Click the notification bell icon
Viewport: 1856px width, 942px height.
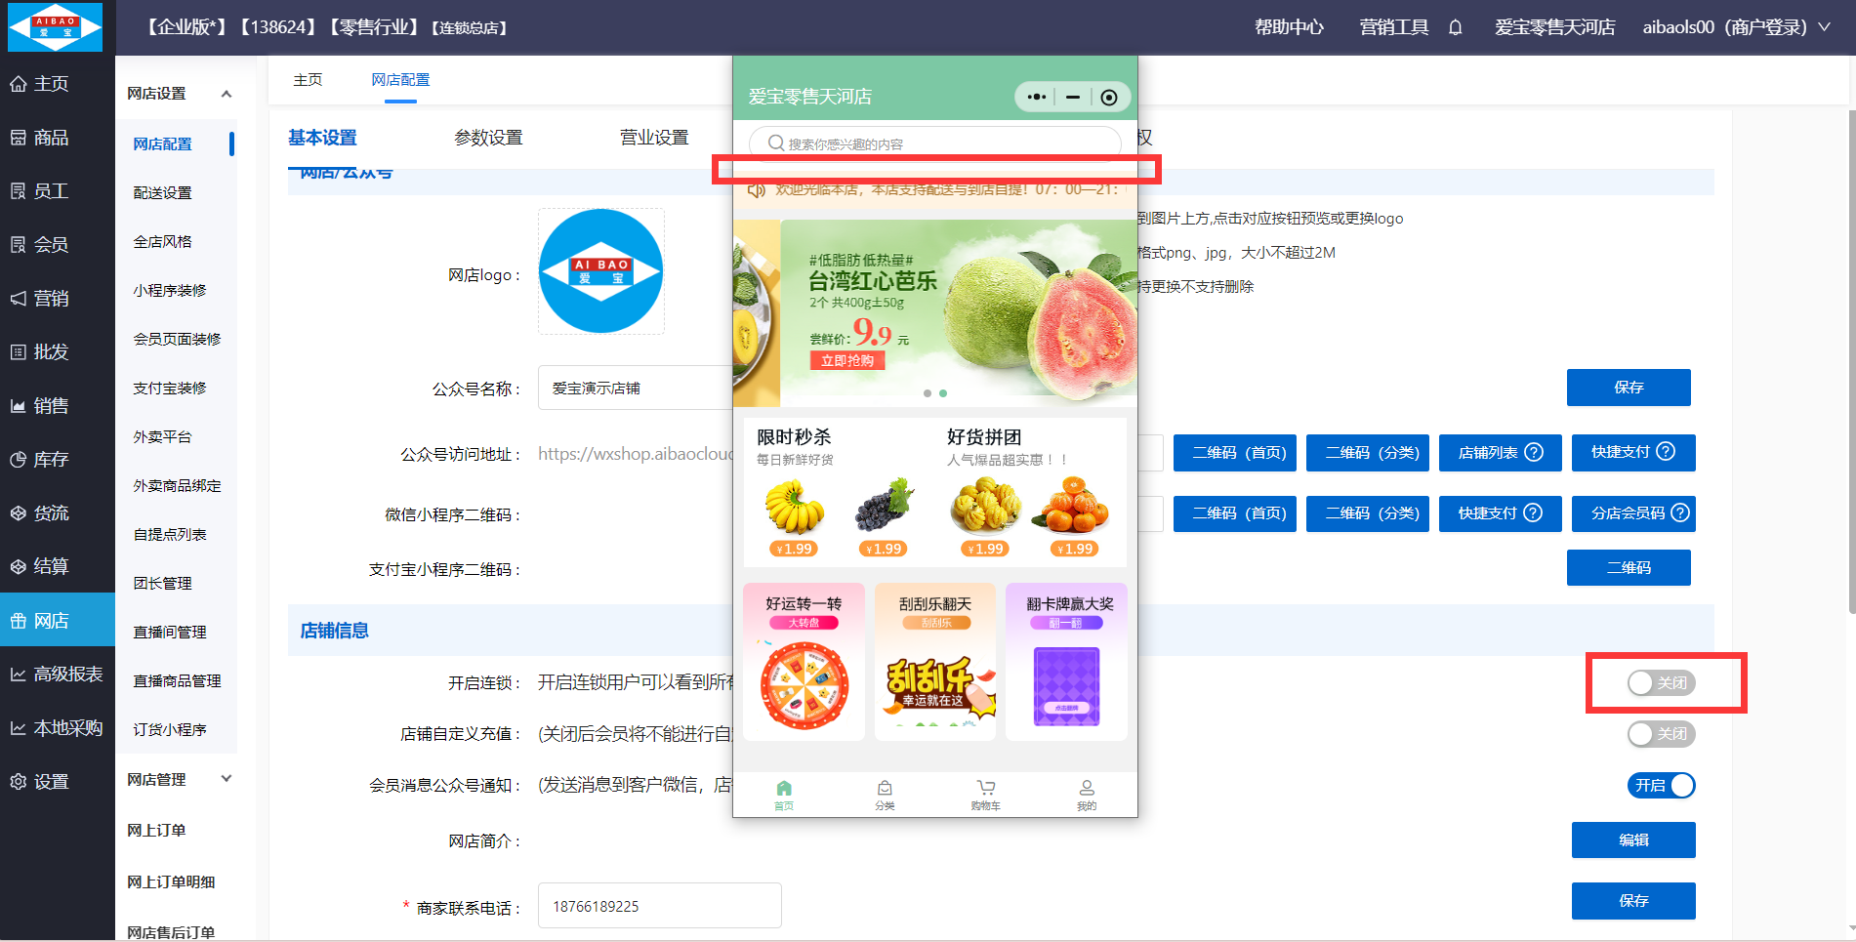pyautogui.click(x=1455, y=27)
